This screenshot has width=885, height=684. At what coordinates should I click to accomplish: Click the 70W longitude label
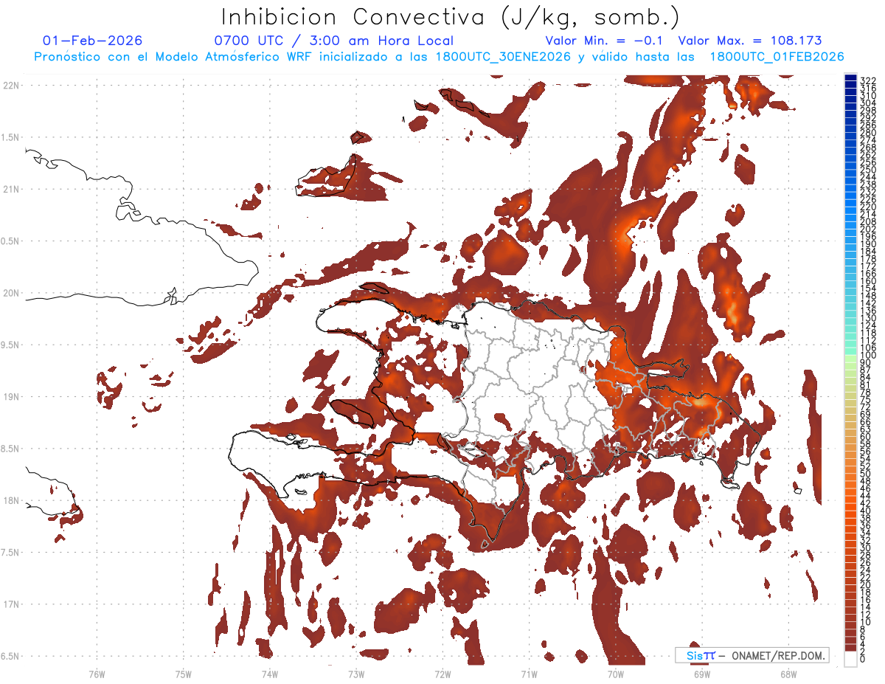616,674
